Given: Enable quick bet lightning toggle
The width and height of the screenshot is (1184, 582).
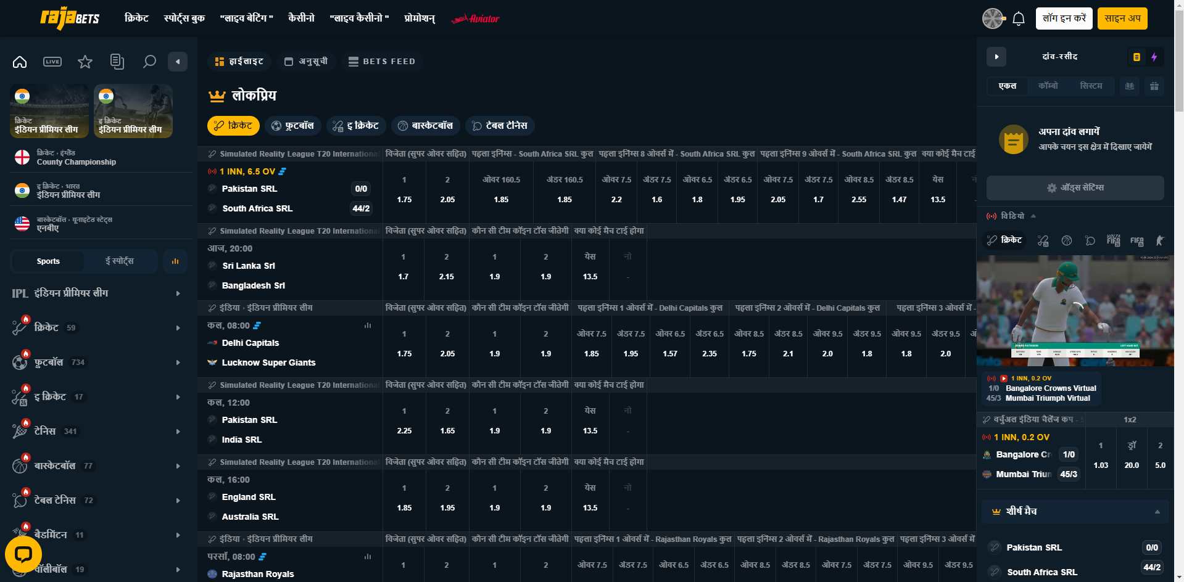Looking at the screenshot, I should 1154,57.
